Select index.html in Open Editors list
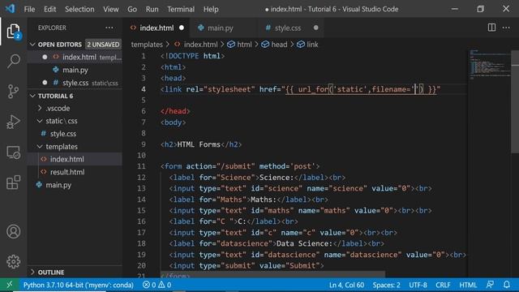Image resolution: width=519 pixels, height=292 pixels. tap(79, 58)
